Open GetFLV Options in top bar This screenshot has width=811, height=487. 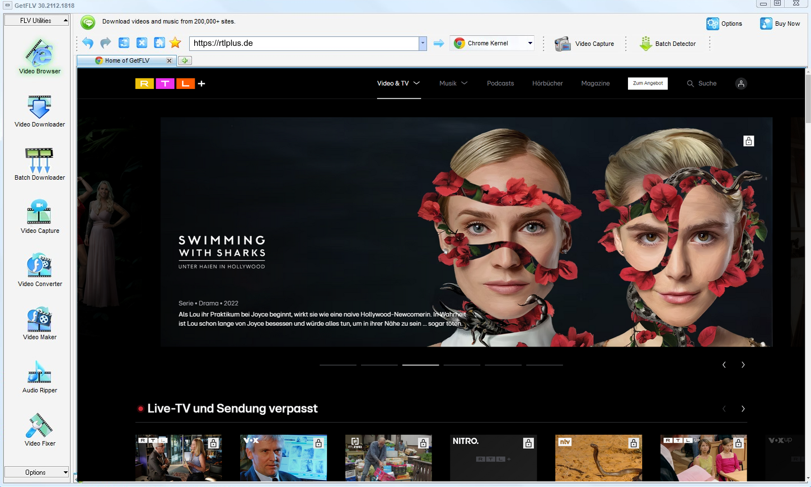click(x=724, y=24)
